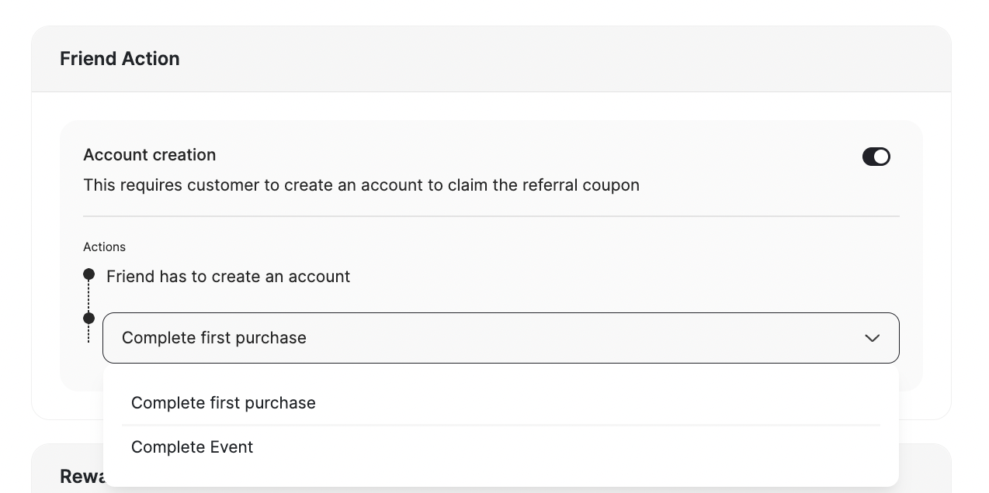Click the "Friend Action" section heading

click(120, 59)
